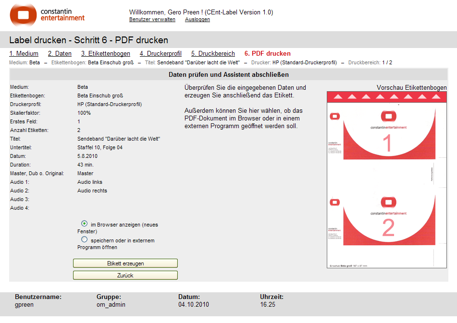Choose 'speichern oder in externem Programm öffnen' radio
Viewport: 457px width, 323px height.
tap(85, 239)
